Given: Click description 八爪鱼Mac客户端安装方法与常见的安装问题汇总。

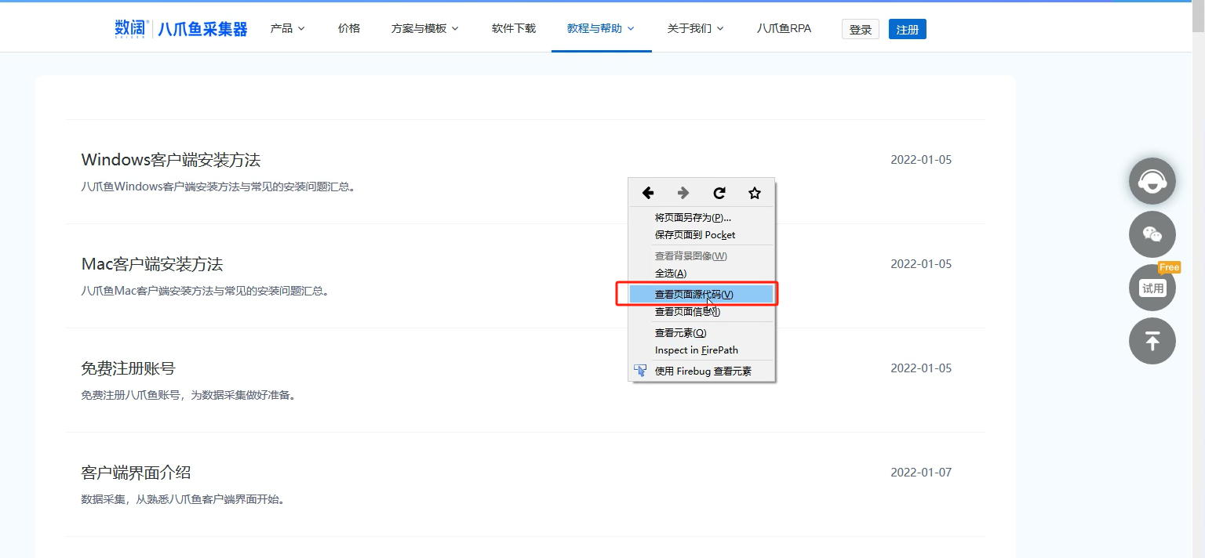Looking at the screenshot, I should [x=205, y=291].
